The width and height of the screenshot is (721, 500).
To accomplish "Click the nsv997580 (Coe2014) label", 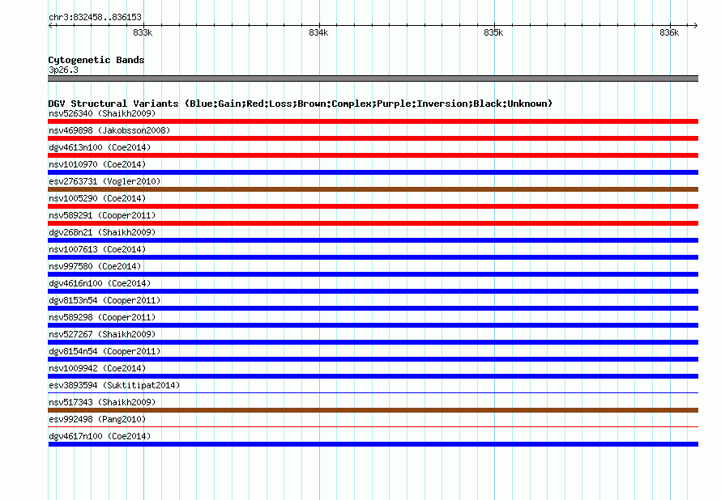I will pyautogui.click(x=95, y=266).
